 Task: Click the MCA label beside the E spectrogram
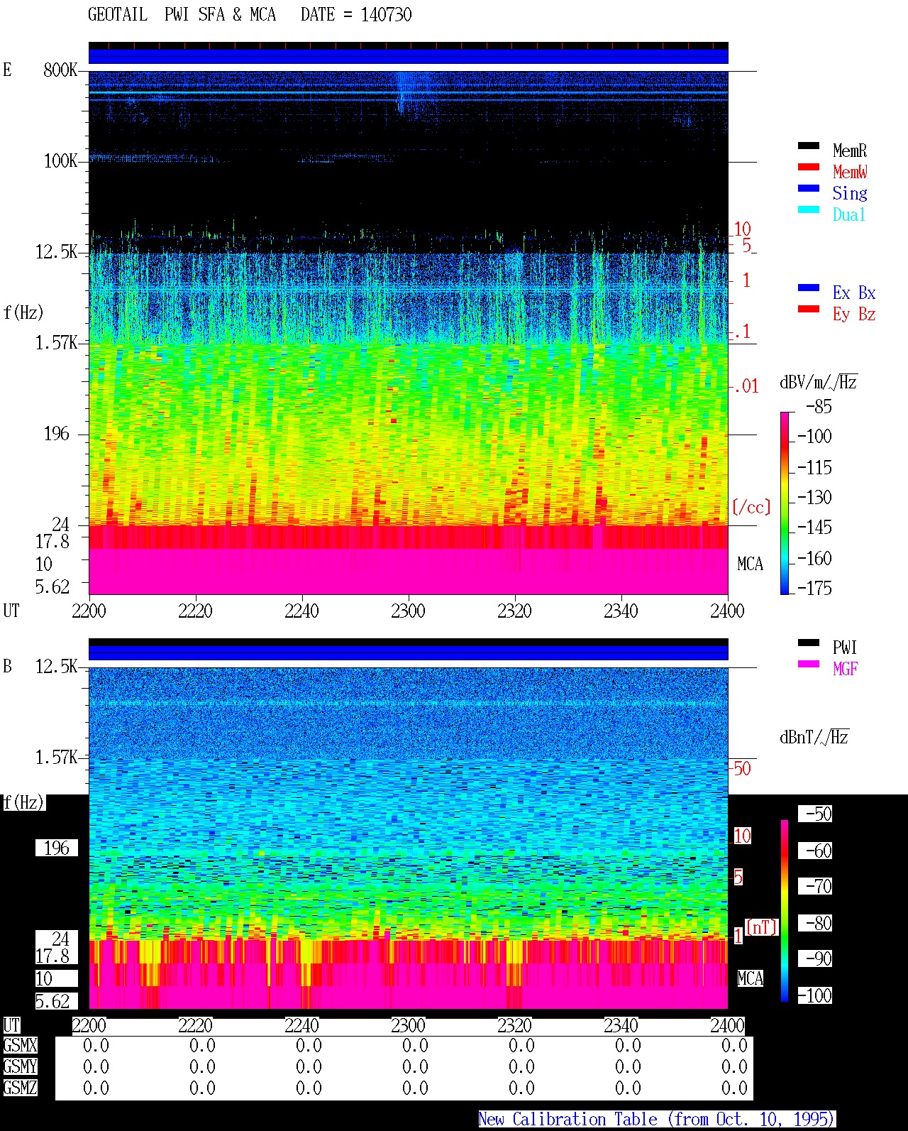(750, 564)
